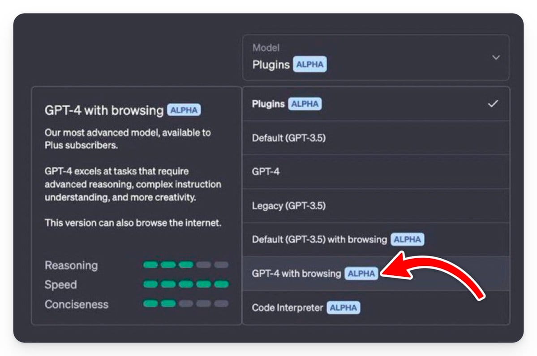
Task: Choose GPT-4 with browsing option
Action: point(376,274)
